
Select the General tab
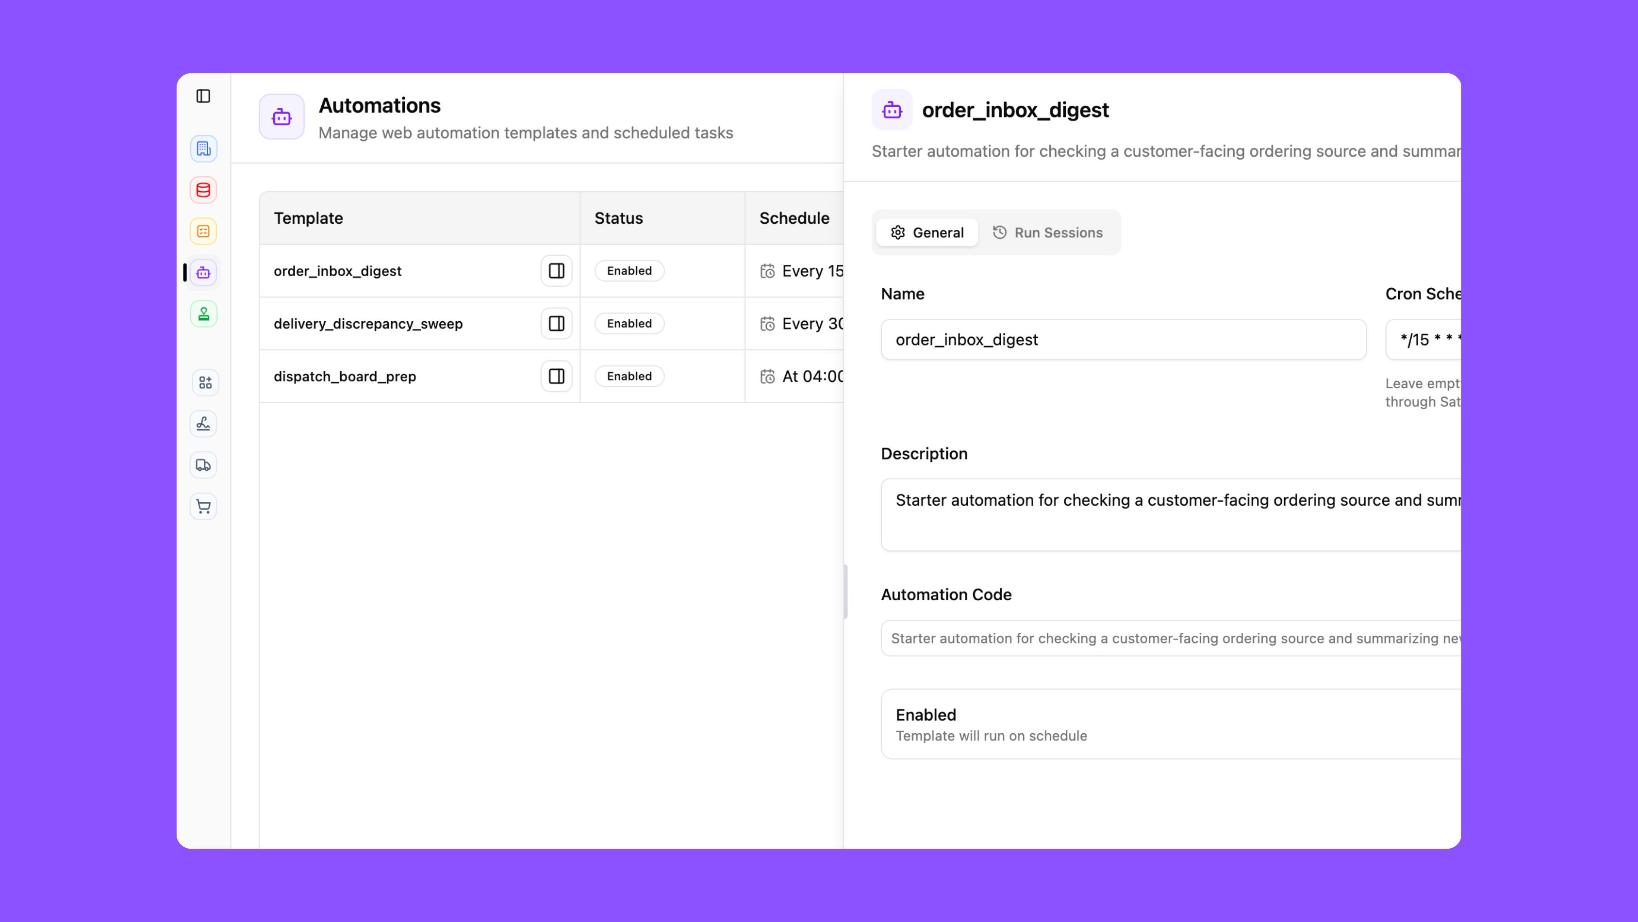pos(927,232)
